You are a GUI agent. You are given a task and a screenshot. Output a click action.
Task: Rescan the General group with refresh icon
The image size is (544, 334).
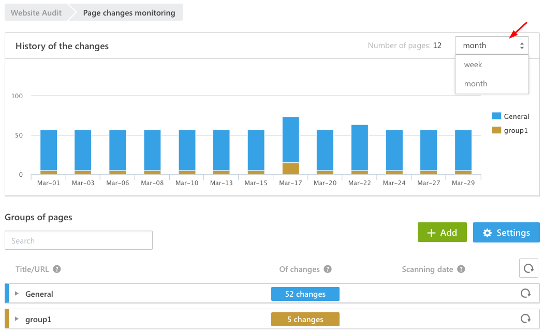525,294
